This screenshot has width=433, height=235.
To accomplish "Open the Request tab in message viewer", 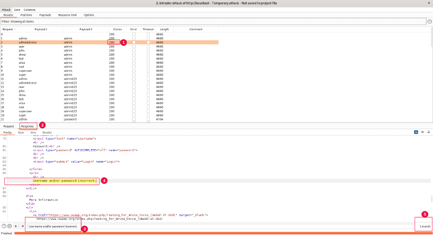I will click(x=9, y=125).
